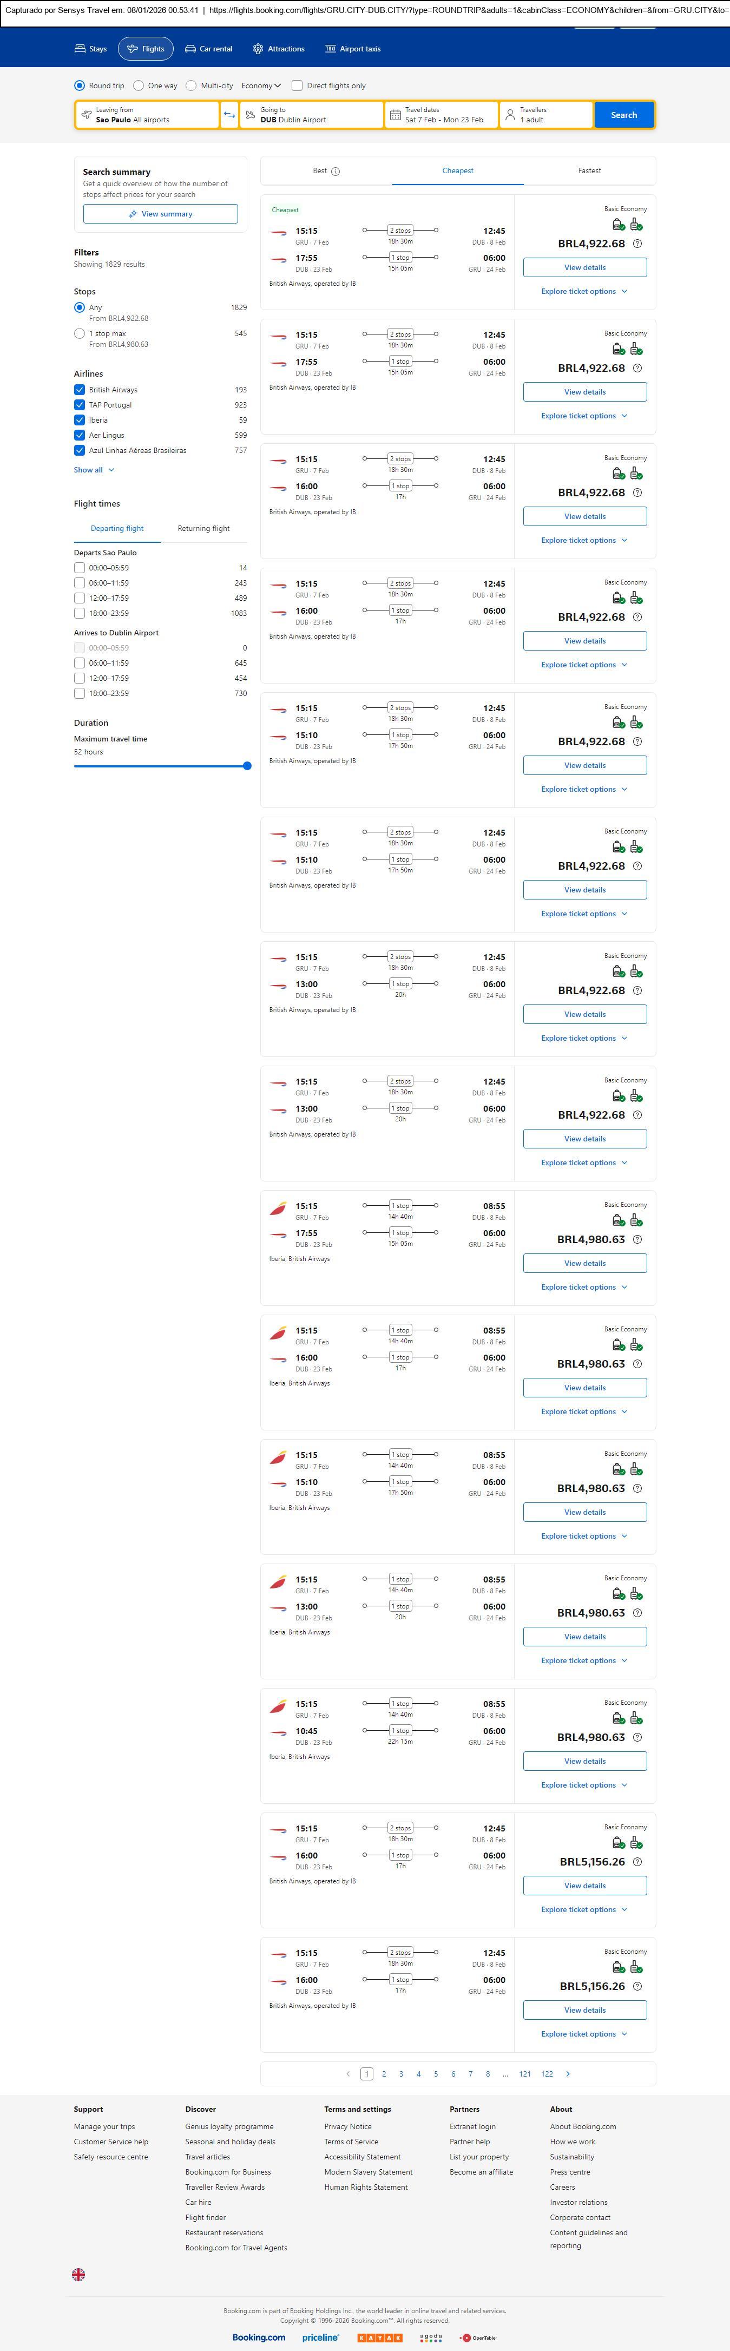Image resolution: width=730 pixels, height=2351 pixels.
Task: Click the Airport taxis icon in the top navigation
Action: (x=330, y=49)
